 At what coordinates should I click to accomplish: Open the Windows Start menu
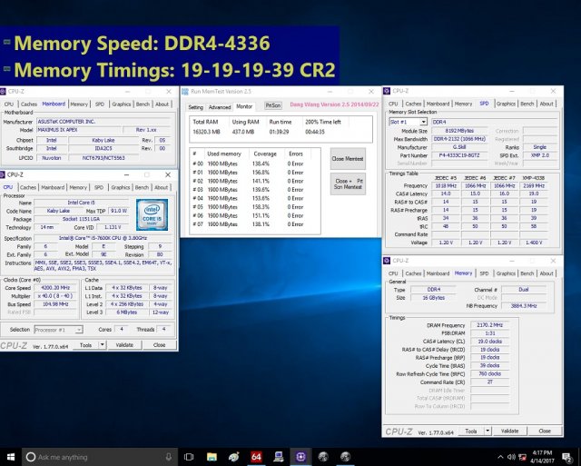point(10,456)
